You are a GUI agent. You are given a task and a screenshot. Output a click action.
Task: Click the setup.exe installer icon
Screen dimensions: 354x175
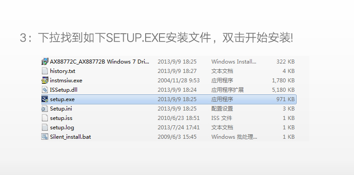(x=45, y=99)
